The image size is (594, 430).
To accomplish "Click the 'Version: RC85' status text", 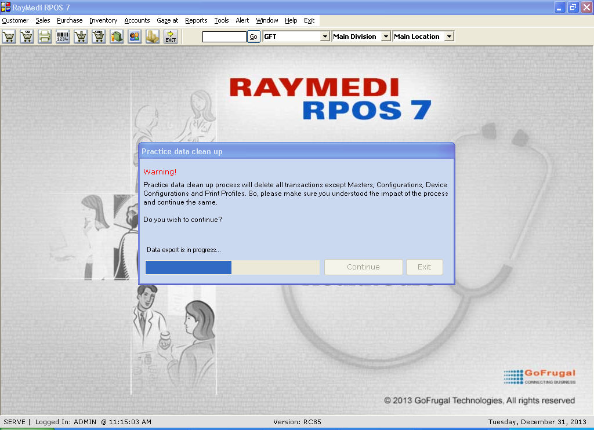I will click(298, 422).
